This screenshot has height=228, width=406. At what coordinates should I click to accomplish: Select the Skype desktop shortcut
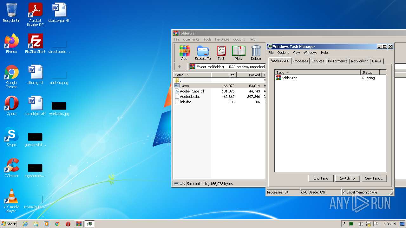click(11, 137)
